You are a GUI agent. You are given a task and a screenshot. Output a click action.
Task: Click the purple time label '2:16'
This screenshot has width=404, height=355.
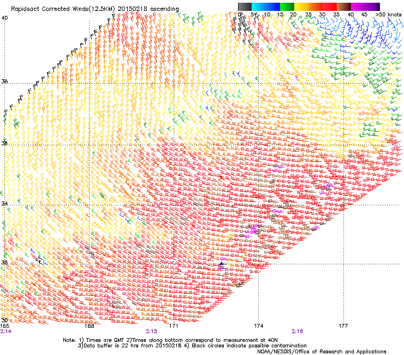coord(298,332)
